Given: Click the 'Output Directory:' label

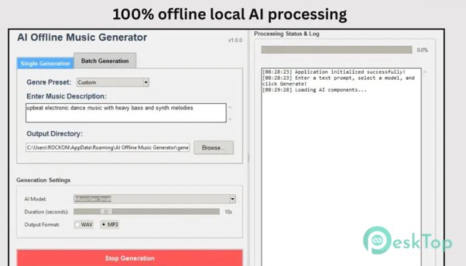Looking at the screenshot, I should click(x=55, y=134).
